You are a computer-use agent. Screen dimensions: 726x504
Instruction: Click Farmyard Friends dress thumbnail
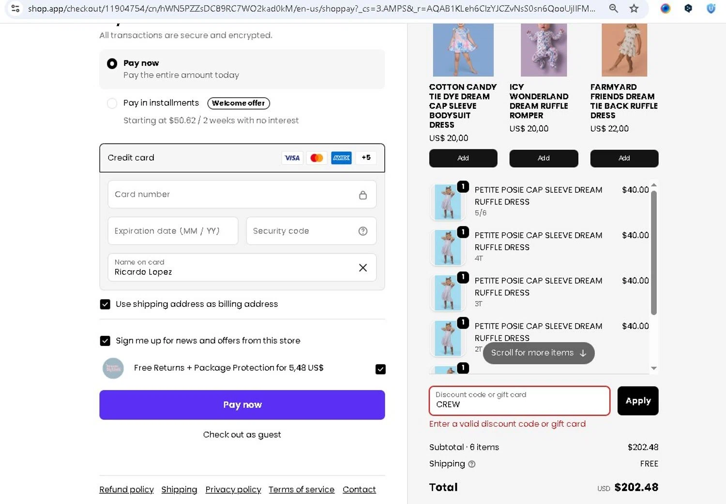[x=624, y=49]
